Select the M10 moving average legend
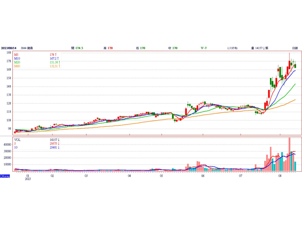The image size is (302, 226). click(x=17, y=58)
